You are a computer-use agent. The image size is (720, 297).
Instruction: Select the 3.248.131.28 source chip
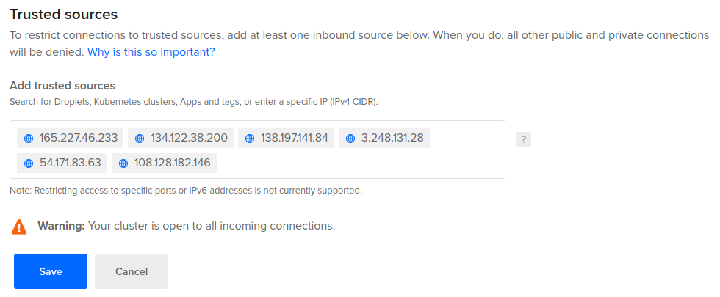click(x=384, y=138)
